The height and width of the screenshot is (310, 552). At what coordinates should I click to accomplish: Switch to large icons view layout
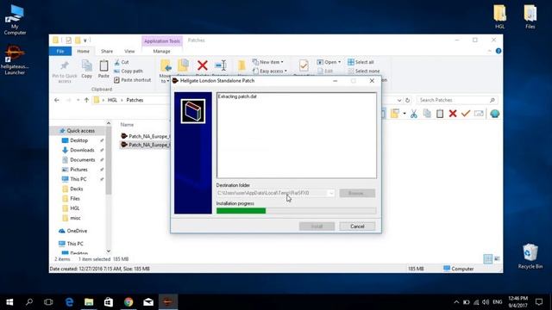pos(497,259)
